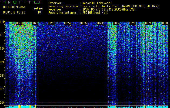Click time marker 0026

[100, 23]
